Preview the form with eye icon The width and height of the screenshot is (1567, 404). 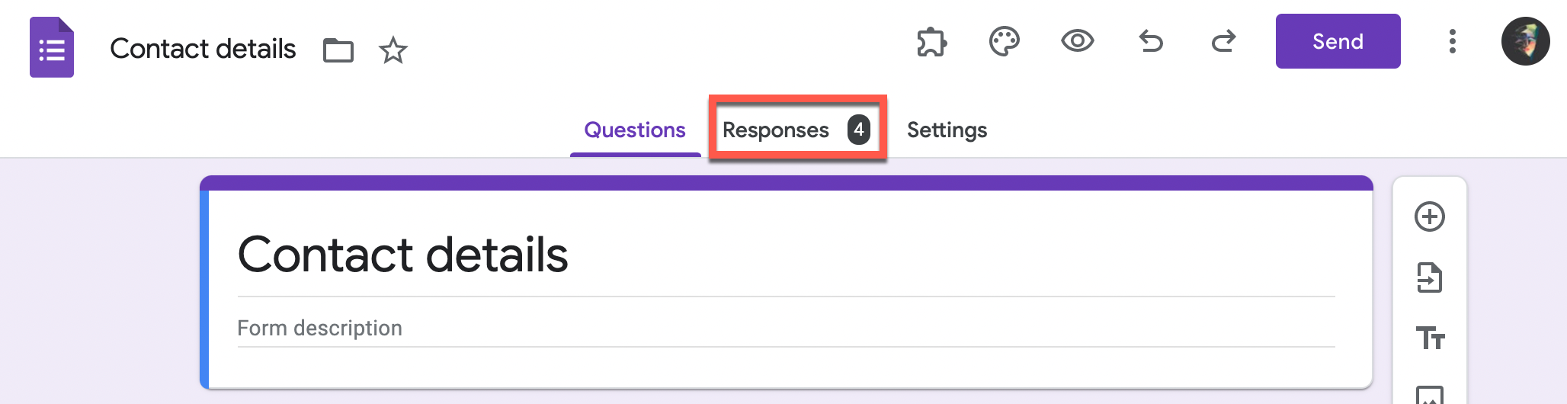(x=1078, y=40)
